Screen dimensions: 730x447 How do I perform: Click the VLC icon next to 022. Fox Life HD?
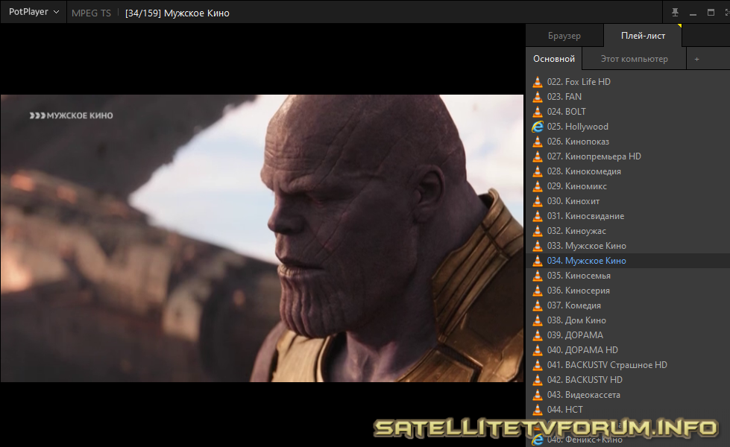[538, 82]
